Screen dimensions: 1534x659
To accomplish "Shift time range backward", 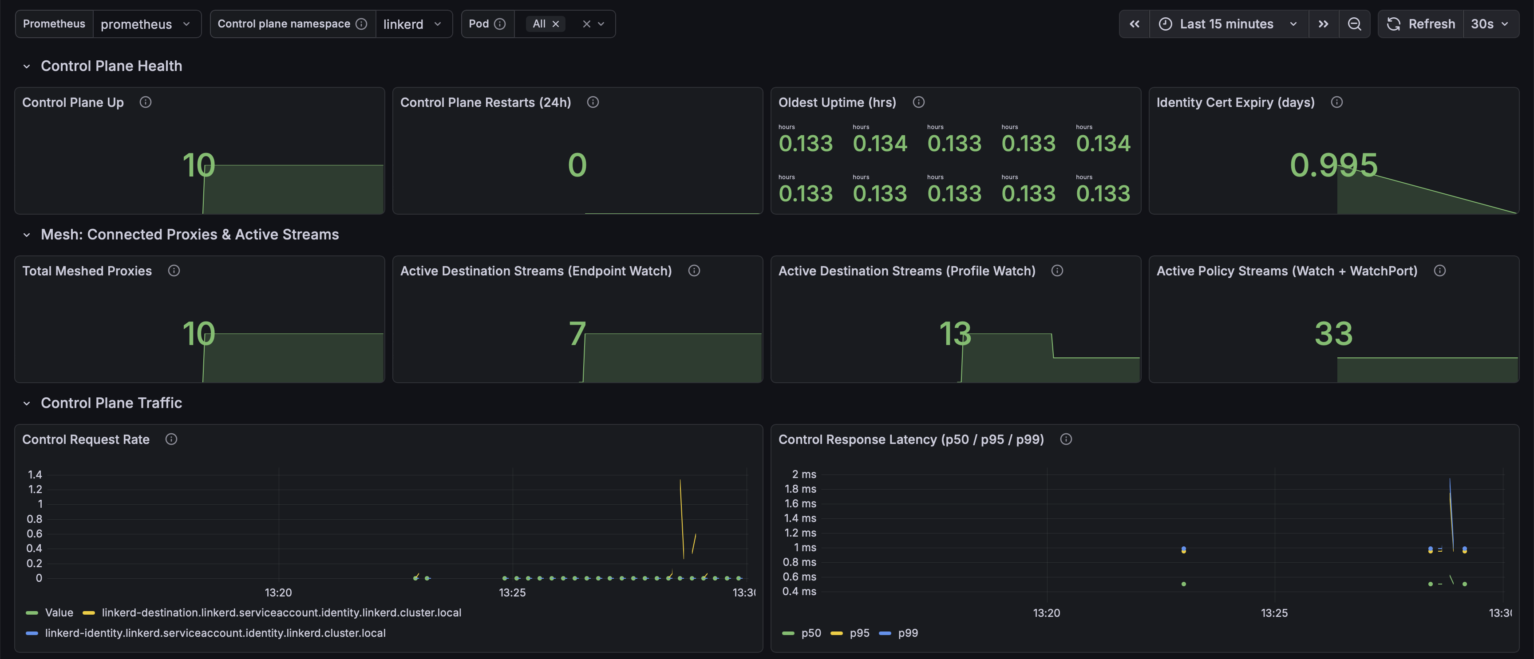I will point(1135,24).
